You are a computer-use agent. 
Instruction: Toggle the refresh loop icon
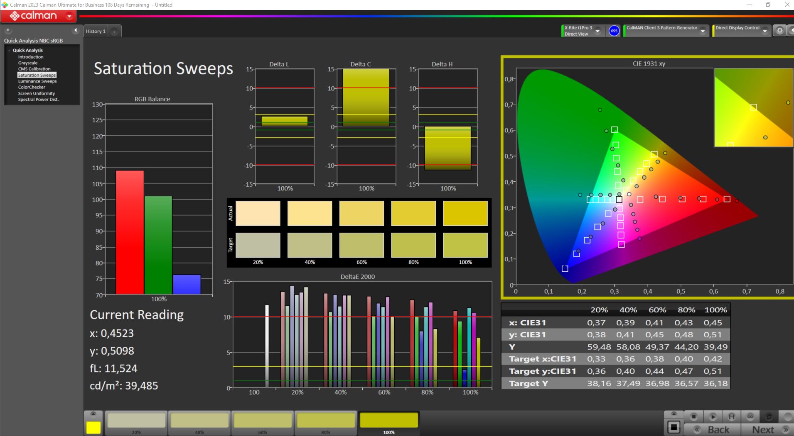(x=769, y=417)
